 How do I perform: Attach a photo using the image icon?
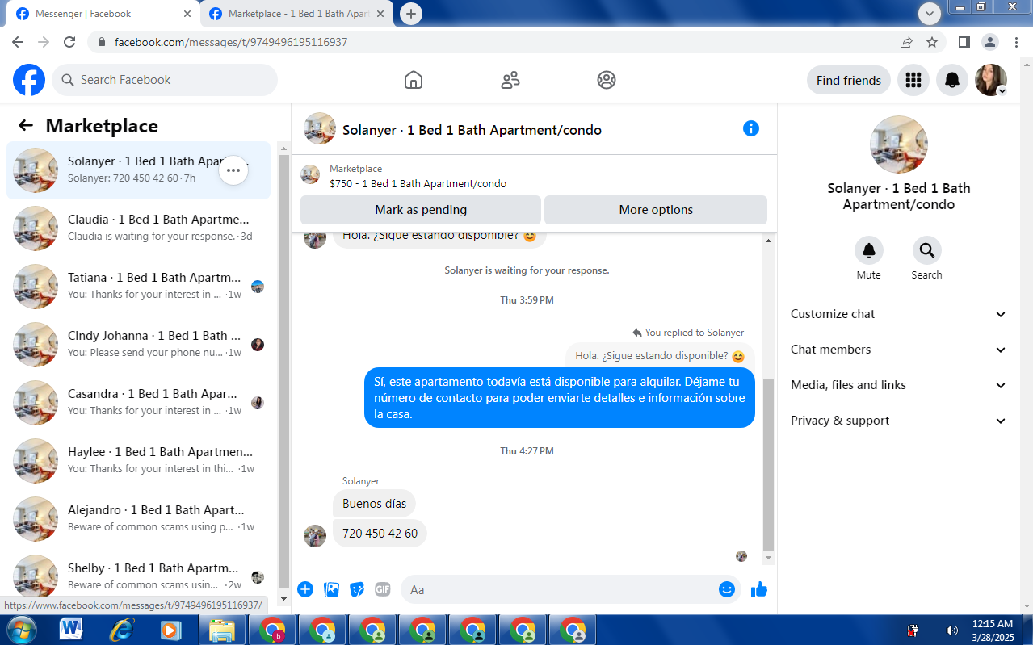[331, 589]
